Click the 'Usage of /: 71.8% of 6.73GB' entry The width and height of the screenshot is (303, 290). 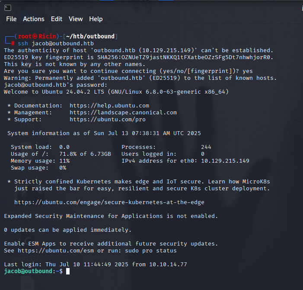tap(61, 154)
